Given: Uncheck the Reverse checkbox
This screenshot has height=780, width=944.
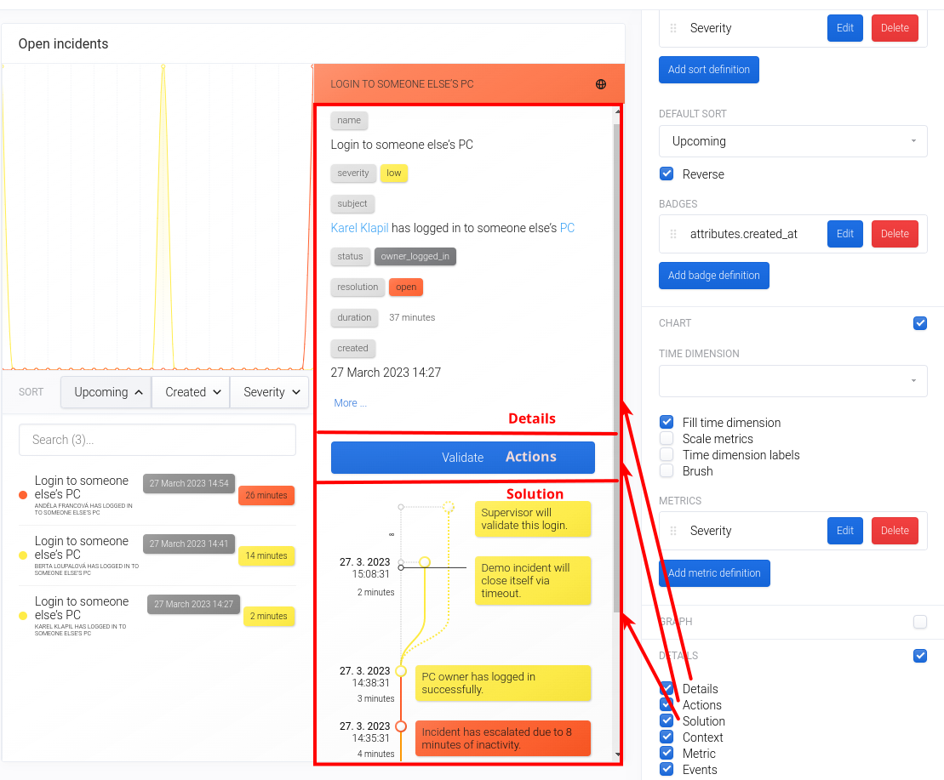Looking at the screenshot, I should point(667,174).
